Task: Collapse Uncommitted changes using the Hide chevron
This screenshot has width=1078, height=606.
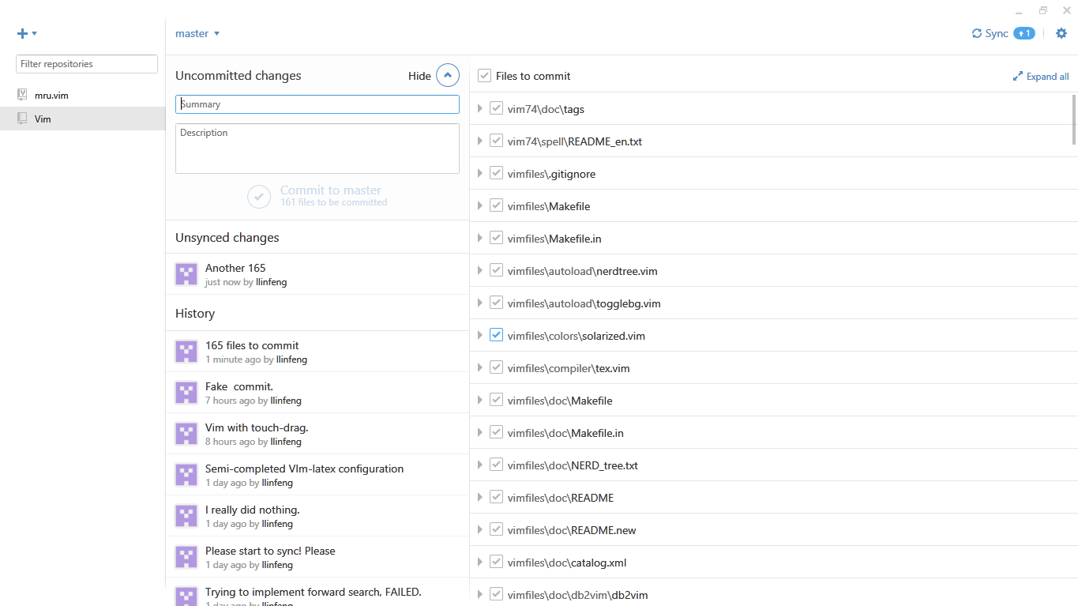Action: coord(447,75)
